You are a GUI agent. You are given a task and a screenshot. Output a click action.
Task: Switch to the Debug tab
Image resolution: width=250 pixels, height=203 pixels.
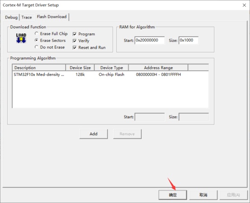[x=11, y=17]
